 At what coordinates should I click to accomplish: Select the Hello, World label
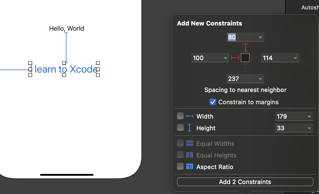(67, 28)
